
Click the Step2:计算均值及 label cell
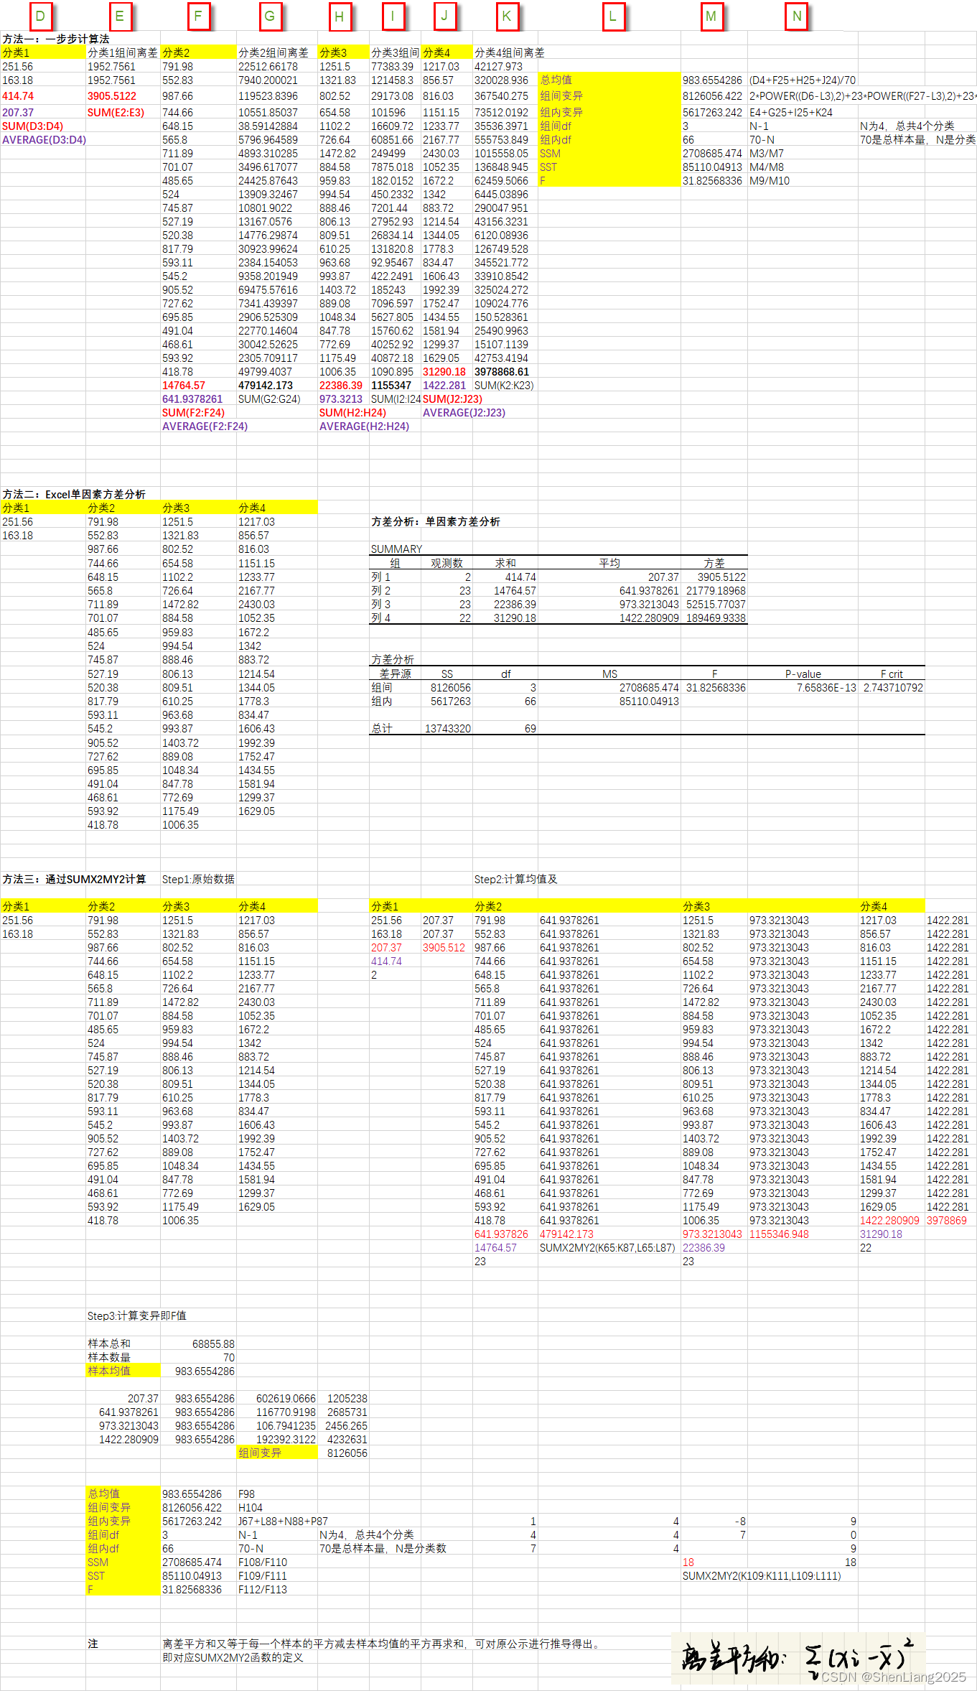click(x=515, y=879)
